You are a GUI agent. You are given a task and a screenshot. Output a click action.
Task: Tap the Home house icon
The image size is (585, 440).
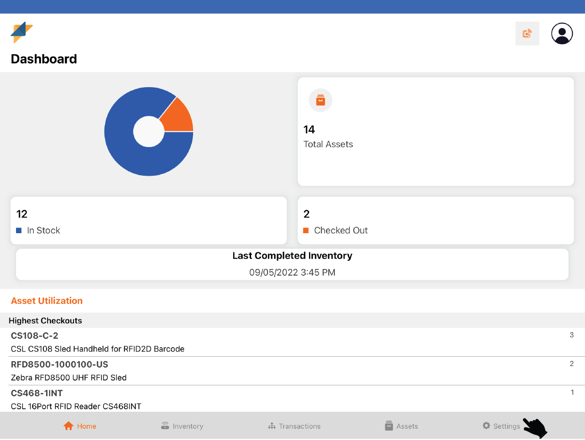pos(68,426)
